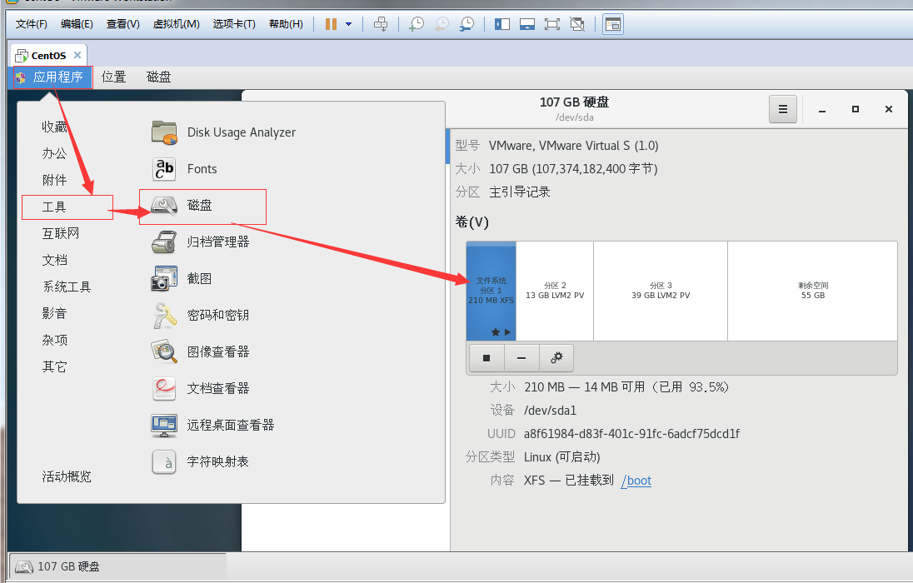The width and height of the screenshot is (913, 583).
Task: Open 密码和密钥 application
Action: [200, 315]
